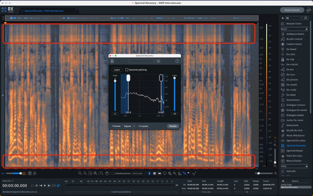Open the Interpolate module

tap(290, 125)
